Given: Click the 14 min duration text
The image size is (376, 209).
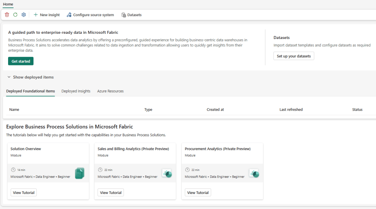Looking at the screenshot, I should 21,170.
